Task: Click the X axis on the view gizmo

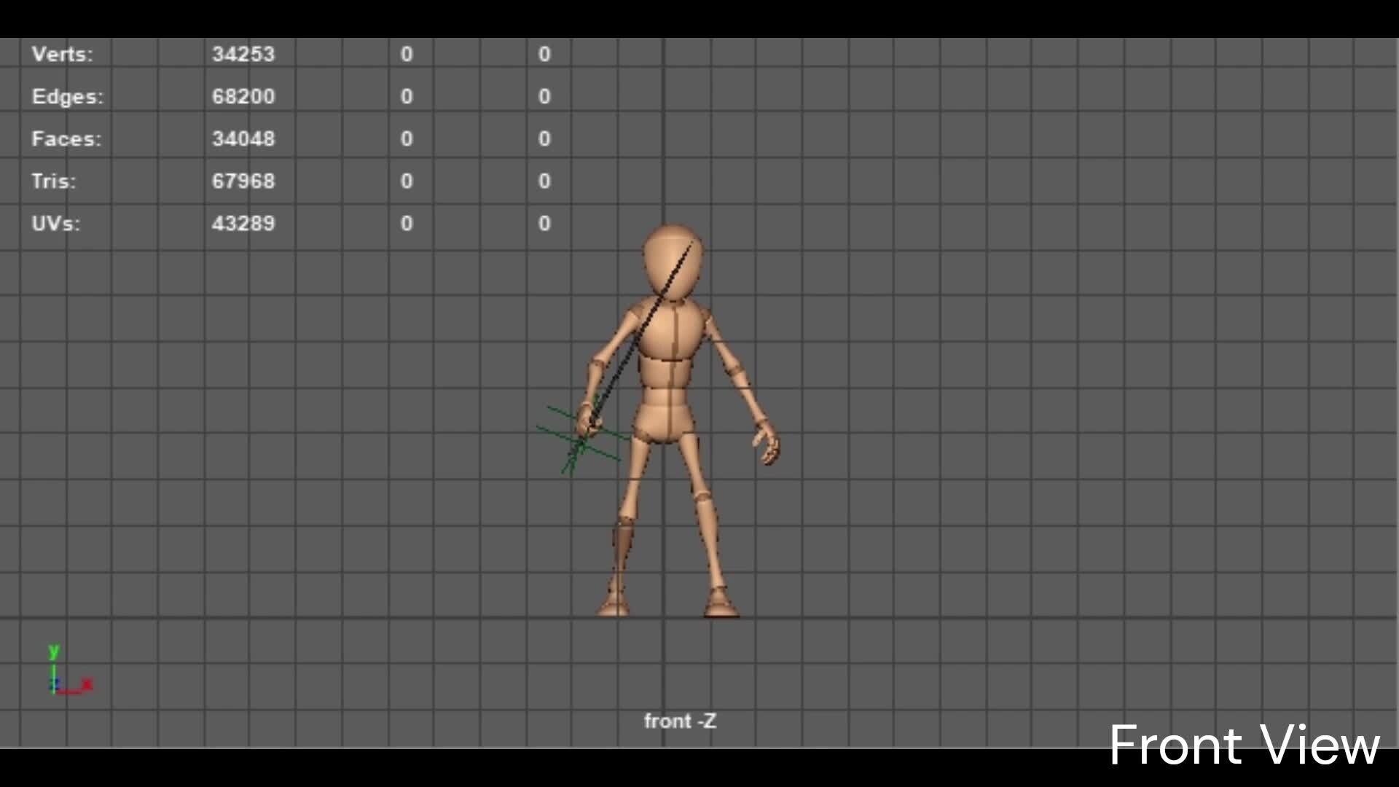Action: pos(86,684)
